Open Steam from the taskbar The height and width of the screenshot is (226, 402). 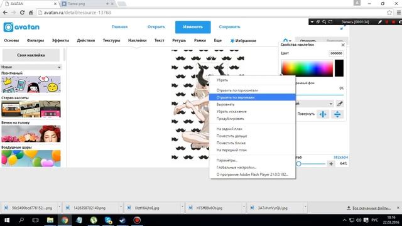pyautogui.click(x=122, y=220)
